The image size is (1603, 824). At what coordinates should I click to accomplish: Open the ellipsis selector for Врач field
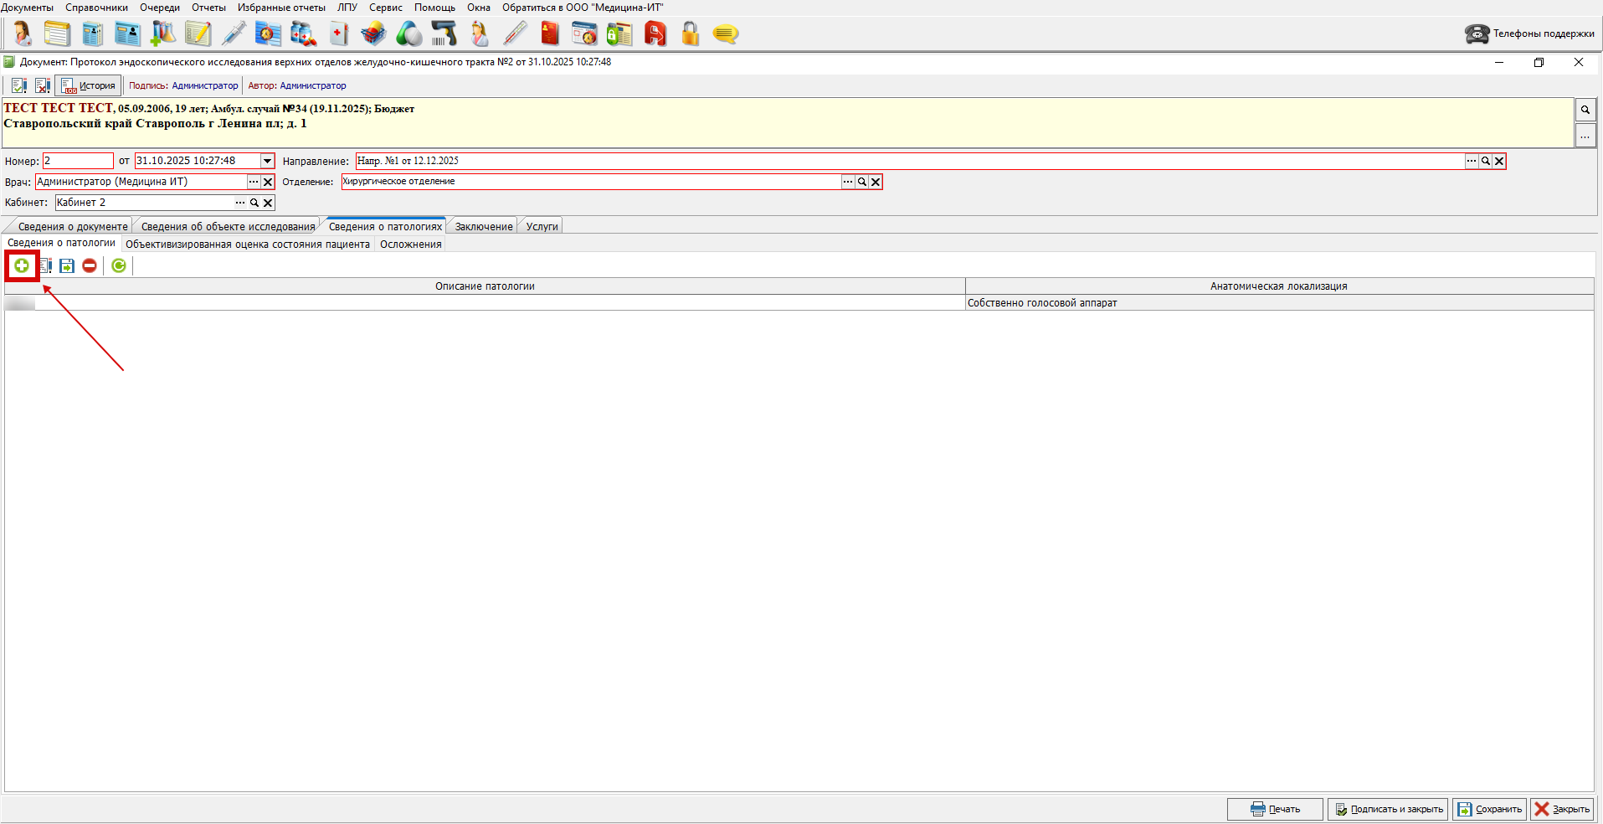coord(253,182)
